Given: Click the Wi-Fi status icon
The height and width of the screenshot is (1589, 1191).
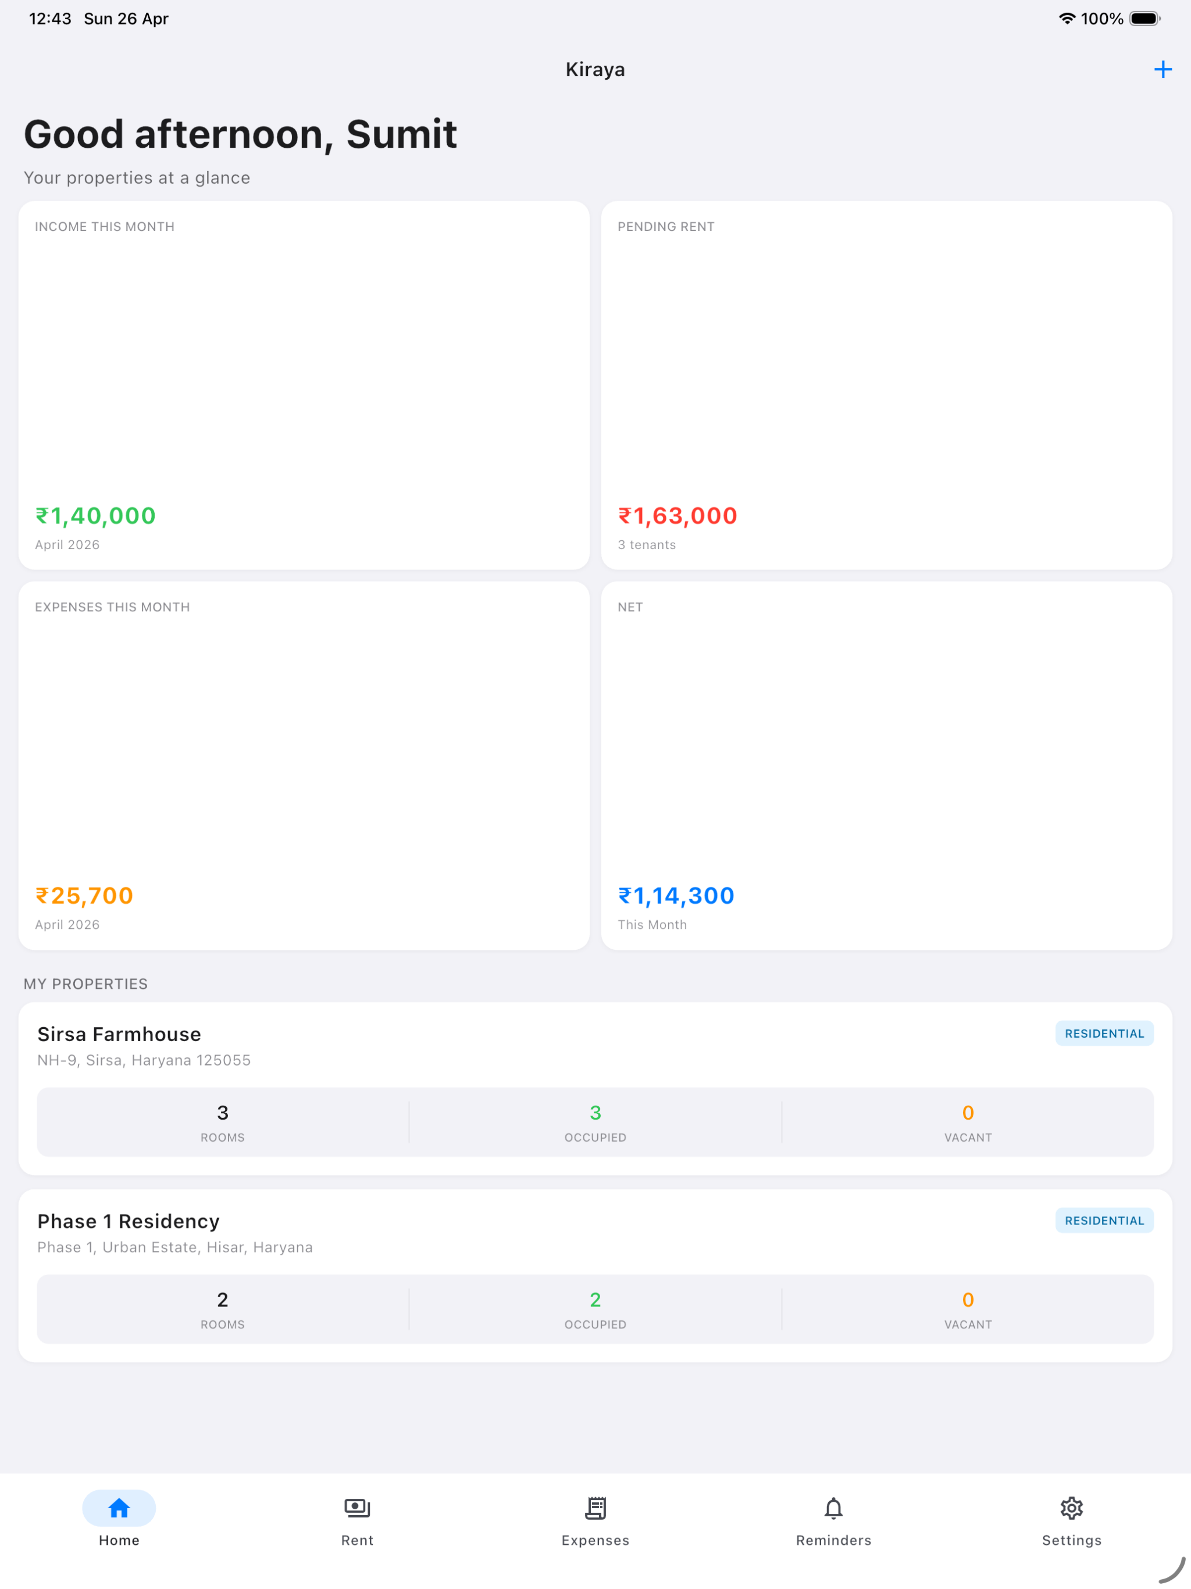Looking at the screenshot, I should [1067, 19].
